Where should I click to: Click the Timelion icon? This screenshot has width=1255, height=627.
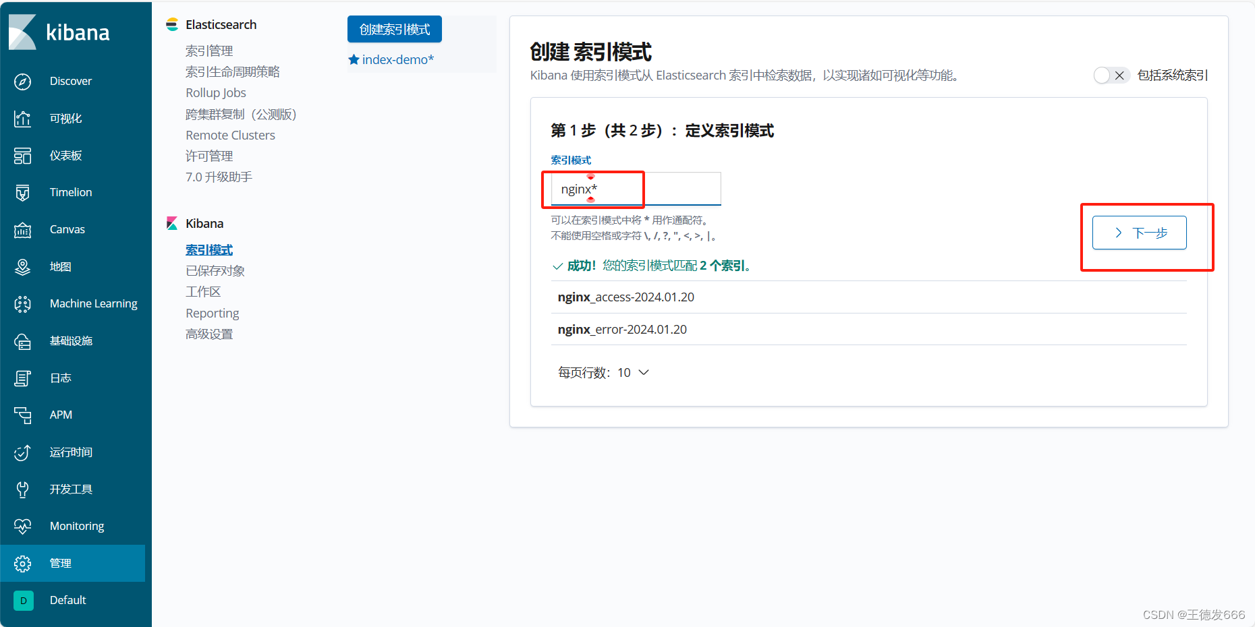[22, 193]
